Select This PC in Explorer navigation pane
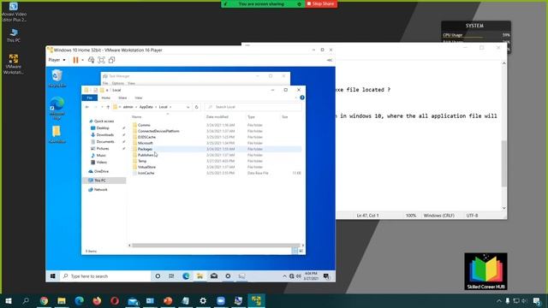Screen dimensions: 548x308 [x=104, y=181]
